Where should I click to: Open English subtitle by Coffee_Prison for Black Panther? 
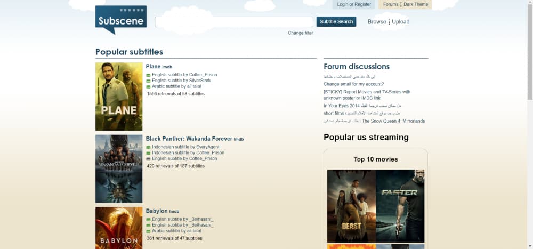tap(184, 158)
